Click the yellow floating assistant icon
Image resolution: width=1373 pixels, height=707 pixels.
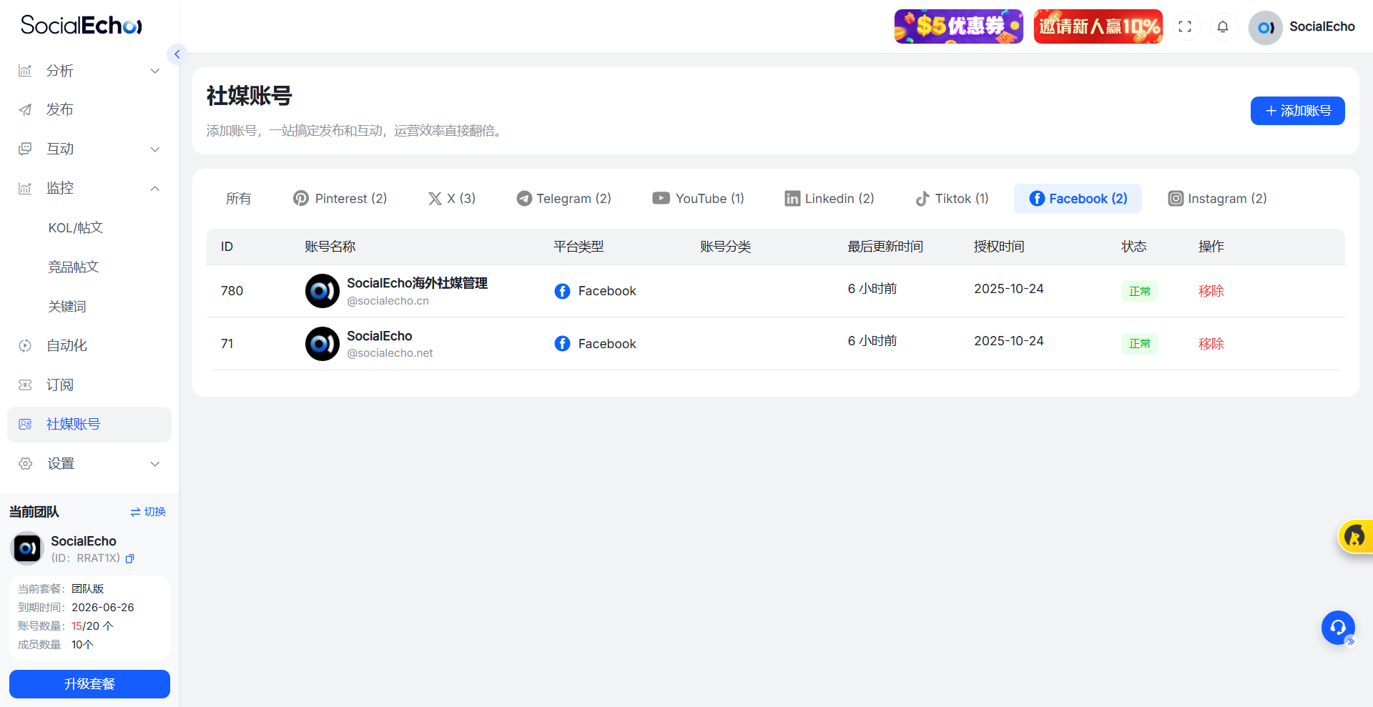pyautogui.click(x=1355, y=536)
